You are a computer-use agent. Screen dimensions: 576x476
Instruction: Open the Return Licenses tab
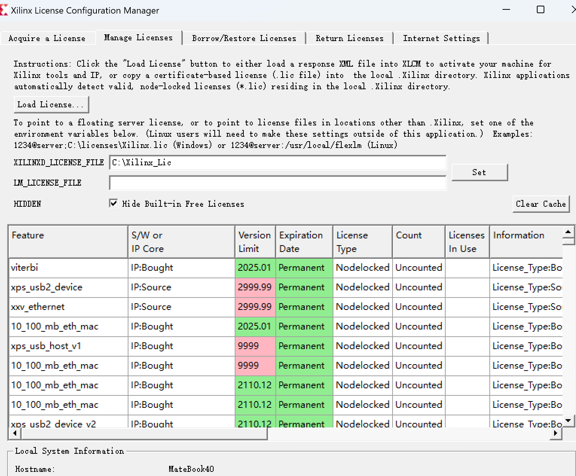pyautogui.click(x=350, y=38)
